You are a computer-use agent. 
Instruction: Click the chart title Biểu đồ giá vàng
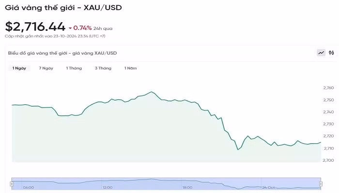[x=62, y=53]
